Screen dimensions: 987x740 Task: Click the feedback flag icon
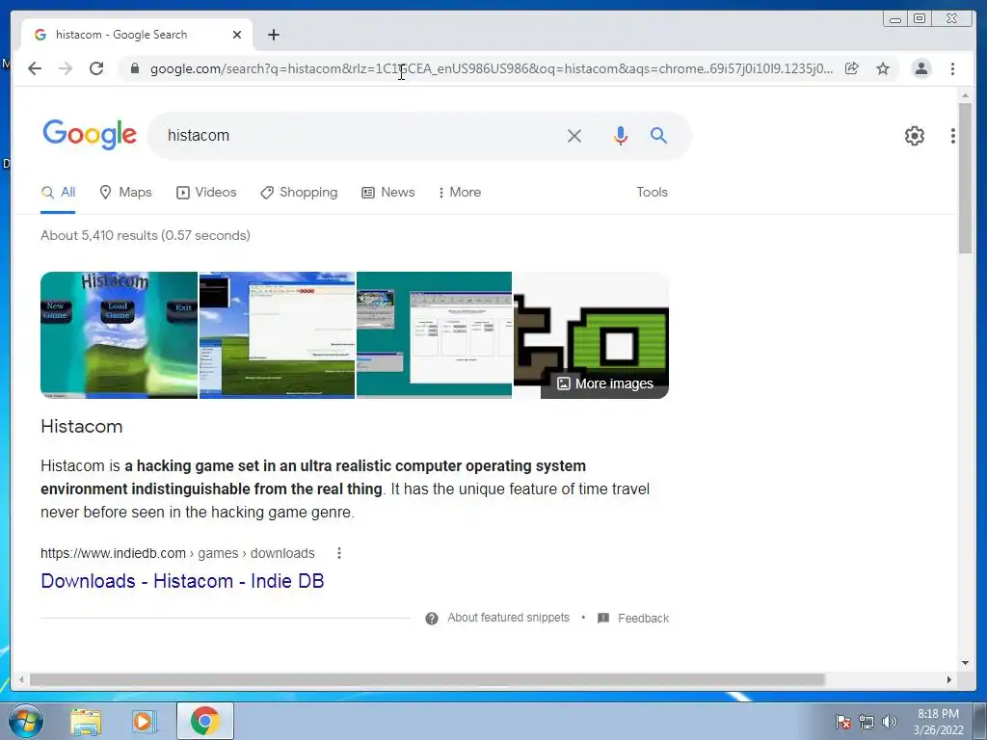603,618
